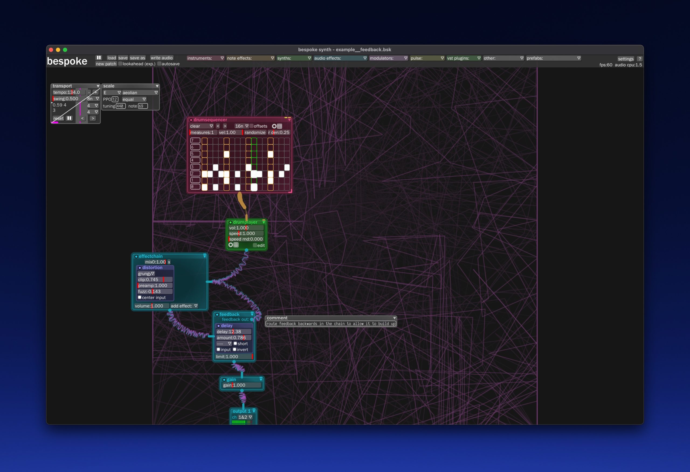The image size is (690, 472).
Task: Check the short option in delay
Action: pyautogui.click(x=235, y=343)
